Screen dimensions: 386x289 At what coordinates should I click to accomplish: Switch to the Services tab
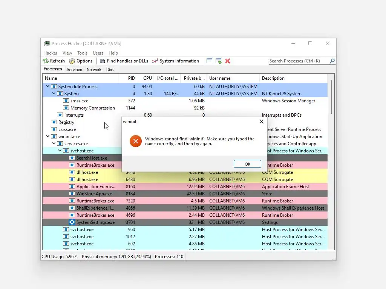74,70
